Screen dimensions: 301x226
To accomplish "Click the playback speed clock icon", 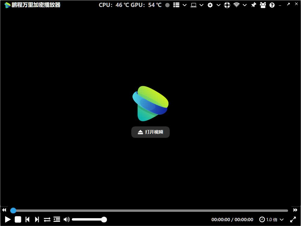I will tap(262, 219).
